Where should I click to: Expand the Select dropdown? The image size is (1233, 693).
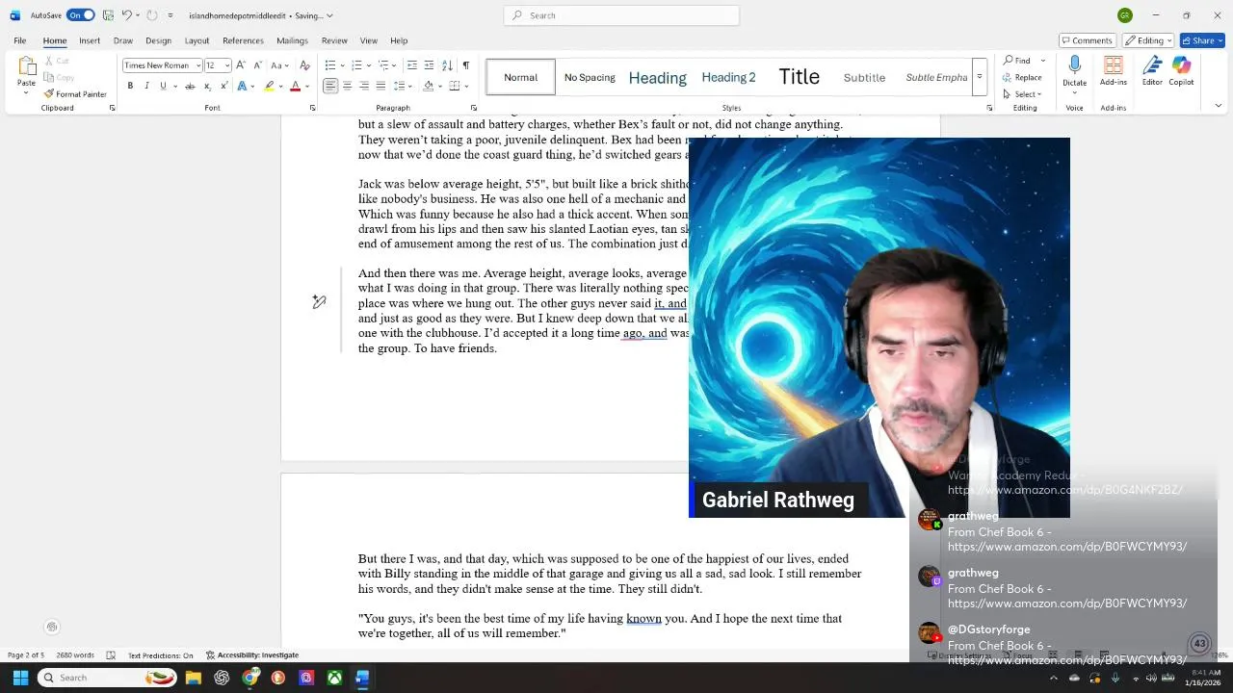(1021, 94)
